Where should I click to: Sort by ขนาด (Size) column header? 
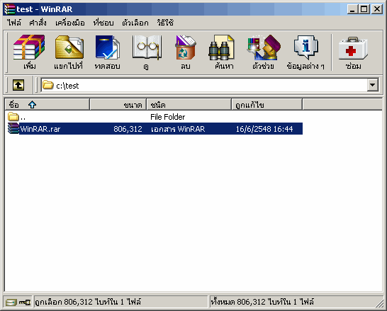point(118,105)
